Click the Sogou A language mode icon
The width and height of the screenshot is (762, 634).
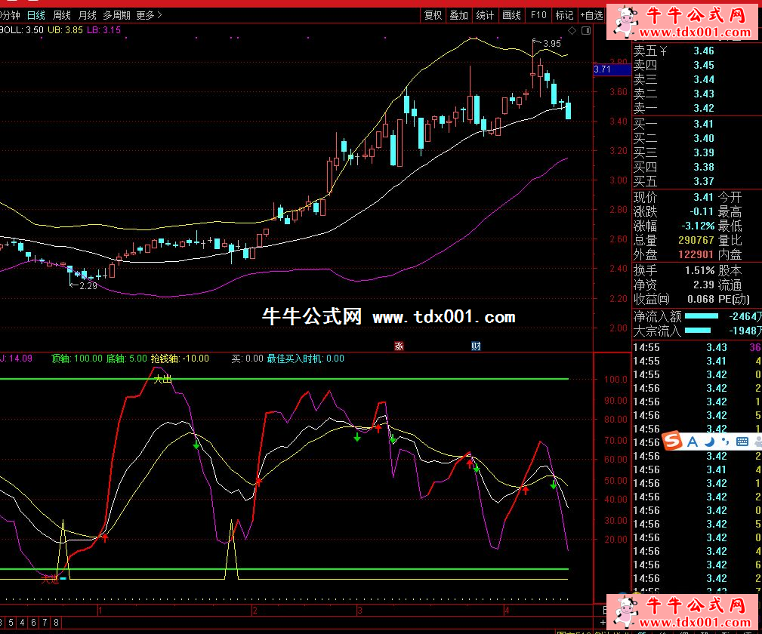(694, 441)
